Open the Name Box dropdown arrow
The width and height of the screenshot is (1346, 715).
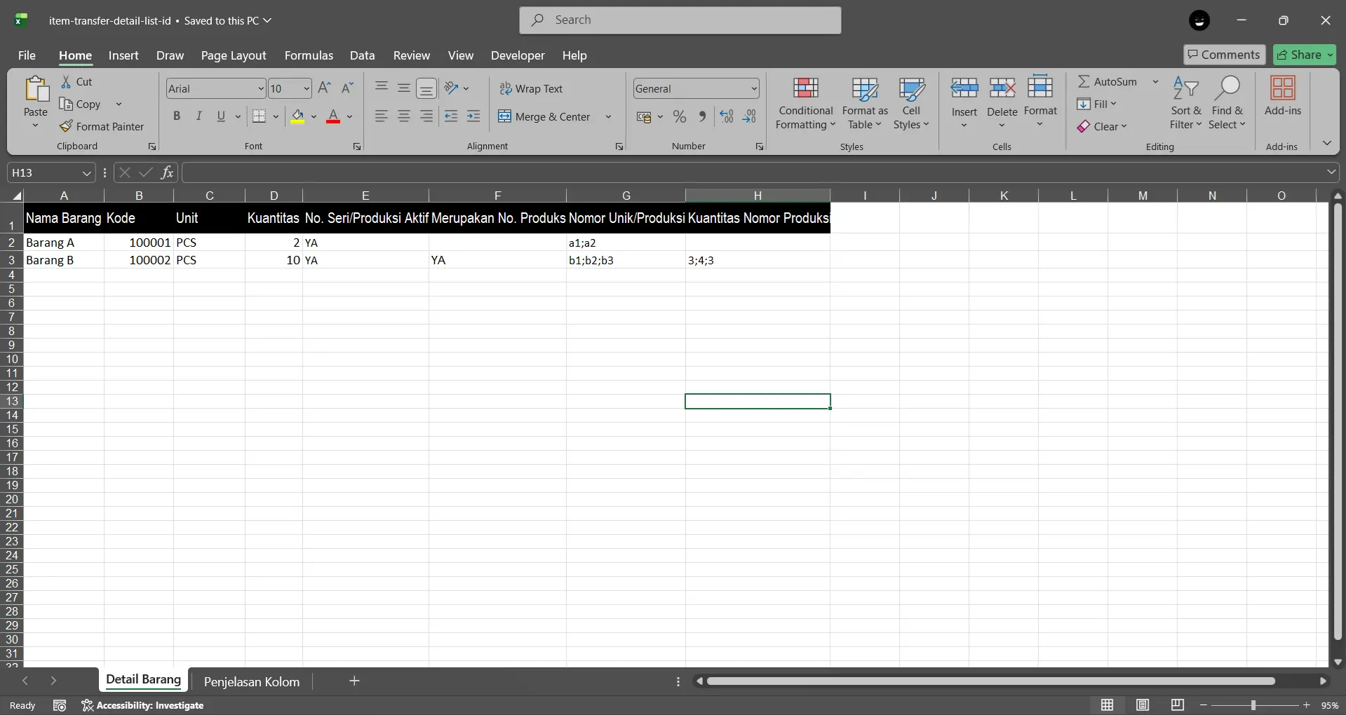coord(86,172)
